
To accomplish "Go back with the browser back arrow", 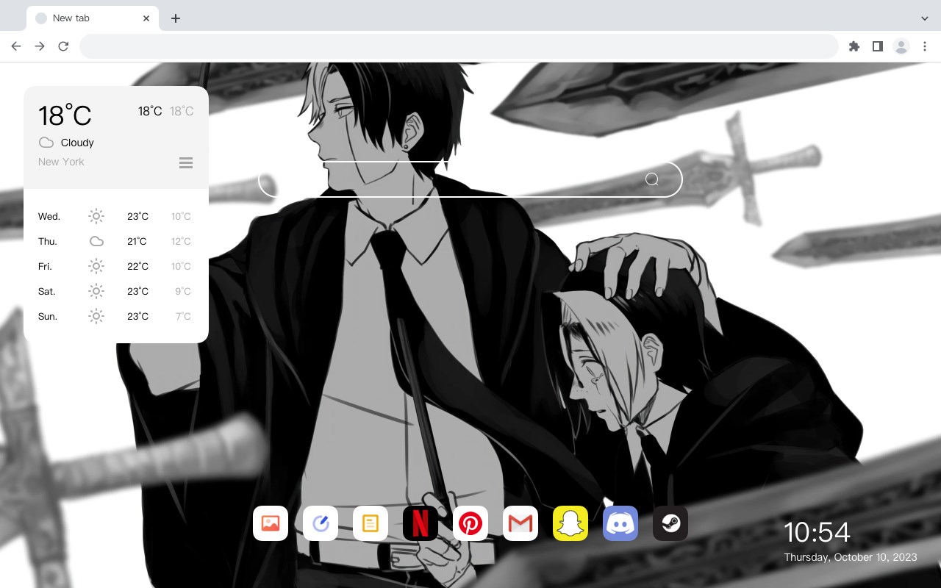I will (x=16, y=46).
